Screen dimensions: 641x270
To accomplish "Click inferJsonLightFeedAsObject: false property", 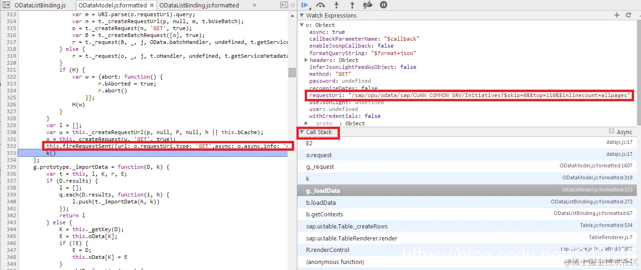I will click(363, 67).
